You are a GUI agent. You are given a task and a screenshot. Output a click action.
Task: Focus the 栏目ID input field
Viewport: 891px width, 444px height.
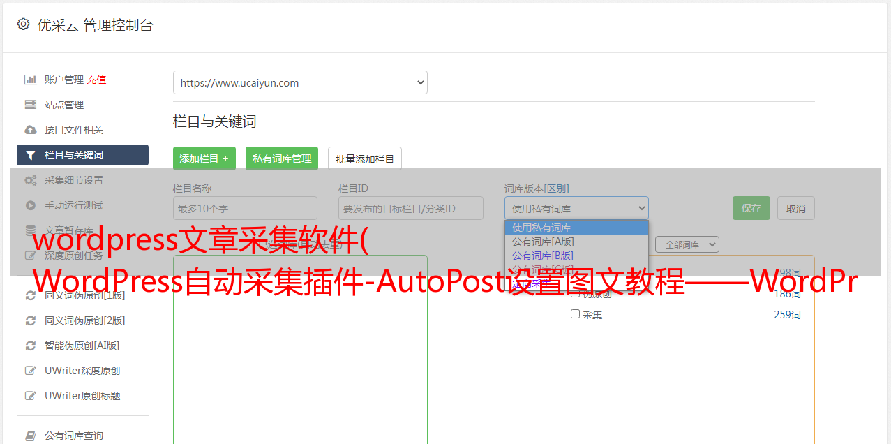(x=411, y=208)
